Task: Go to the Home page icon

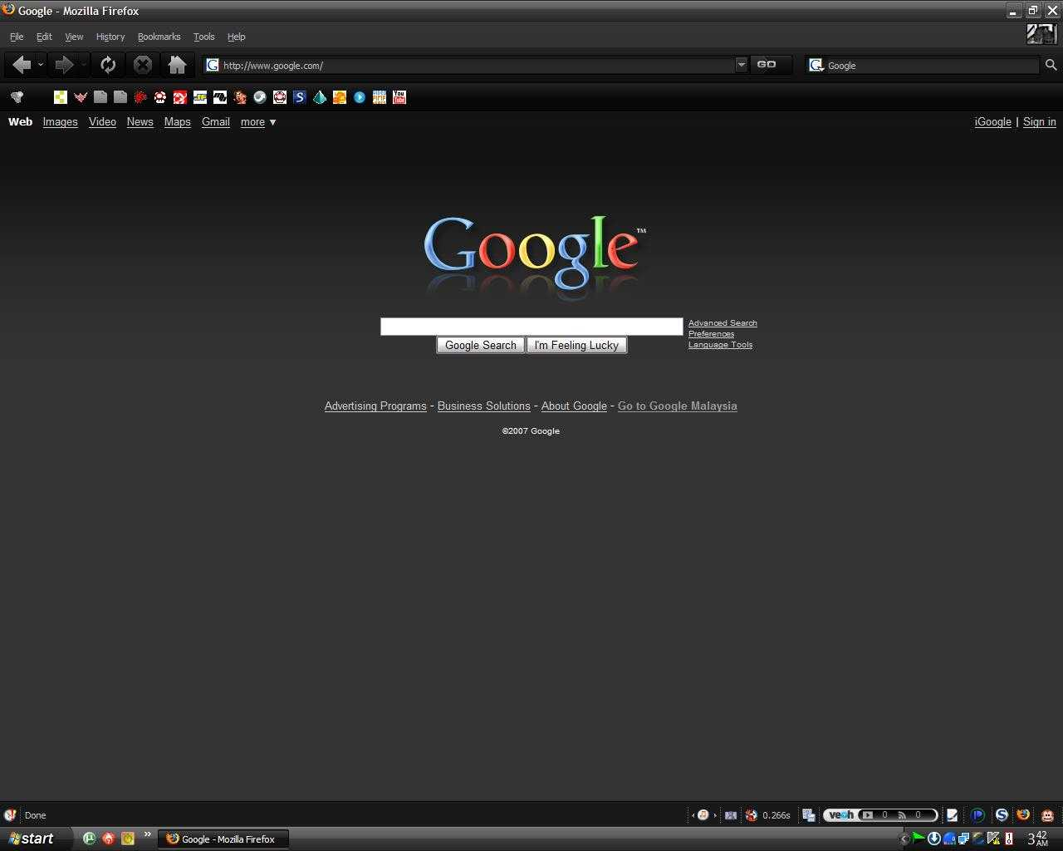Action: click(x=177, y=65)
